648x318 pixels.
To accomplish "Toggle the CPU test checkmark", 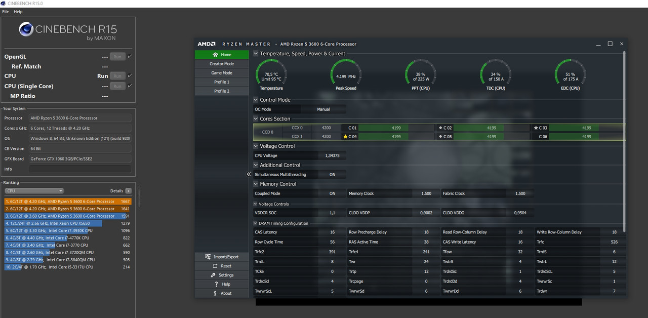I will [130, 76].
